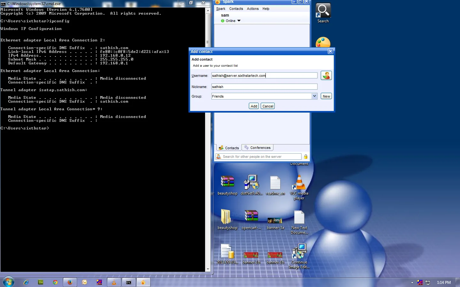This screenshot has width=460, height=287.
Task: Click the user name sam in Spark
Action: click(x=225, y=15)
